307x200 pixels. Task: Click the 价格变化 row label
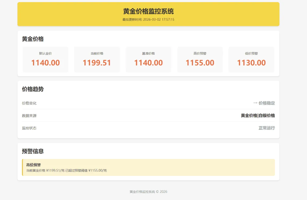pyautogui.click(x=29, y=103)
